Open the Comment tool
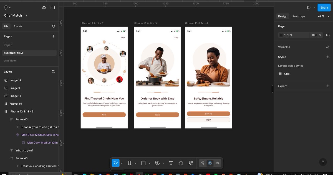 coord(181,163)
